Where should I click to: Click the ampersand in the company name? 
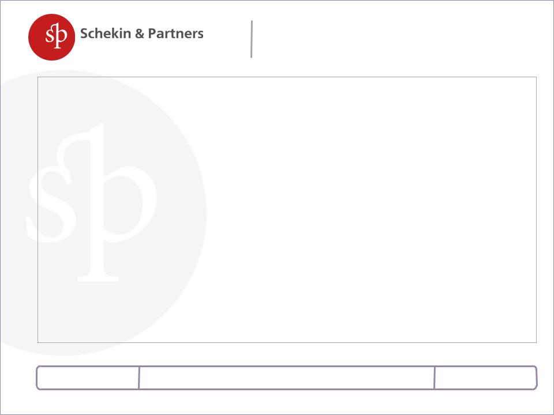[x=140, y=33]
